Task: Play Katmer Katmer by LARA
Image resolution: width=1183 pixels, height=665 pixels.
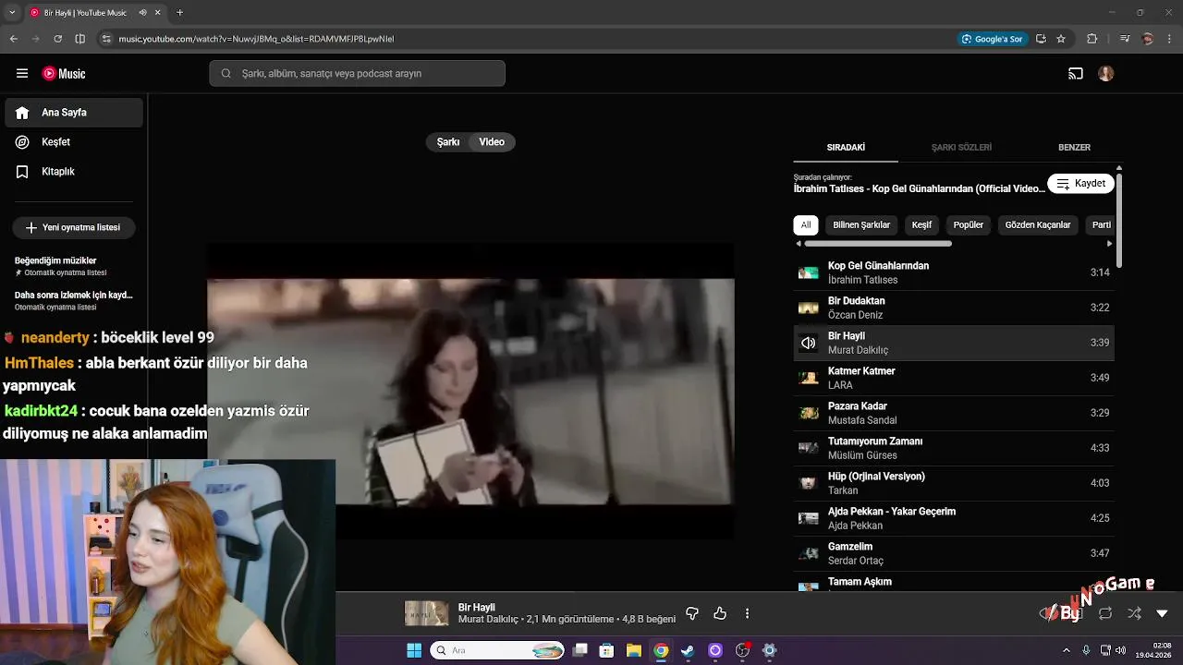Action: pos(954,378)
